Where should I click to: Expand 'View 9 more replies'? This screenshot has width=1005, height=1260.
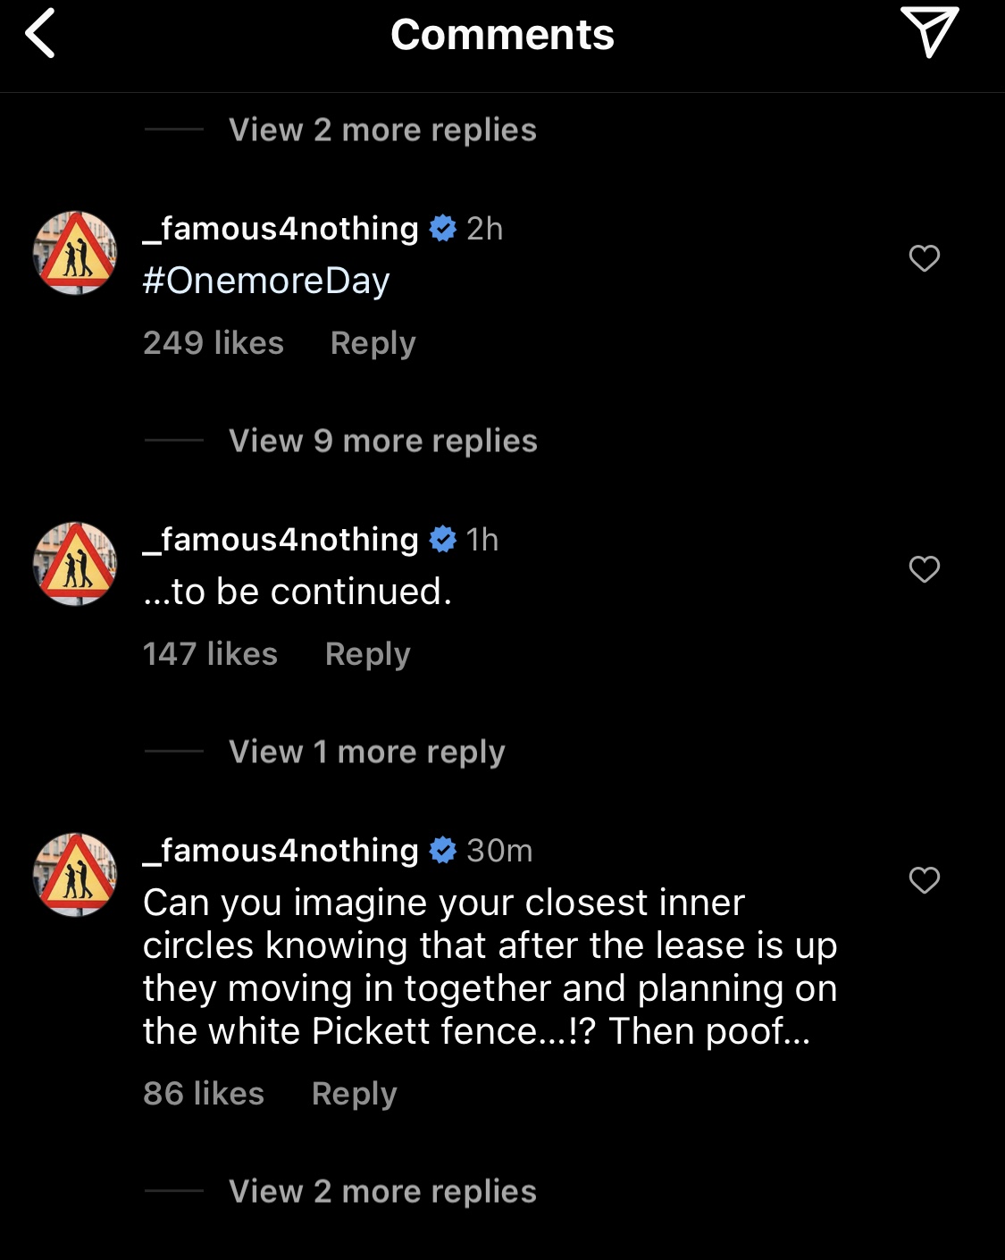point(383,441)
